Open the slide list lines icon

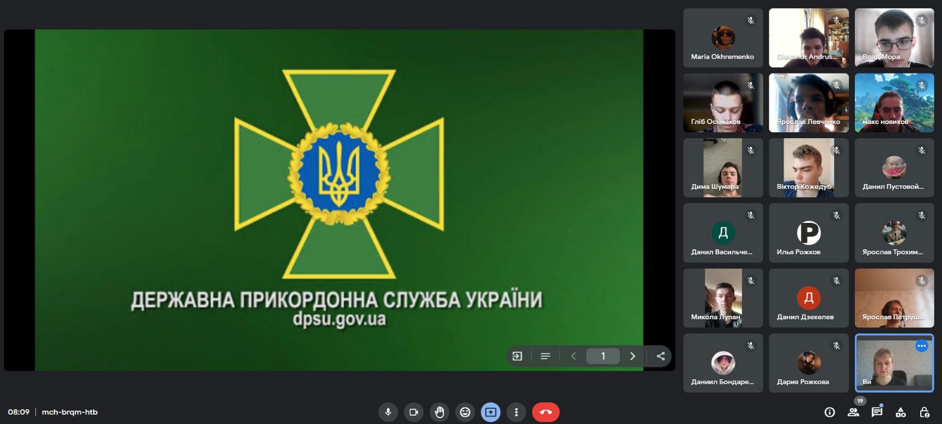pyautogui.click(x=545, y=356)
